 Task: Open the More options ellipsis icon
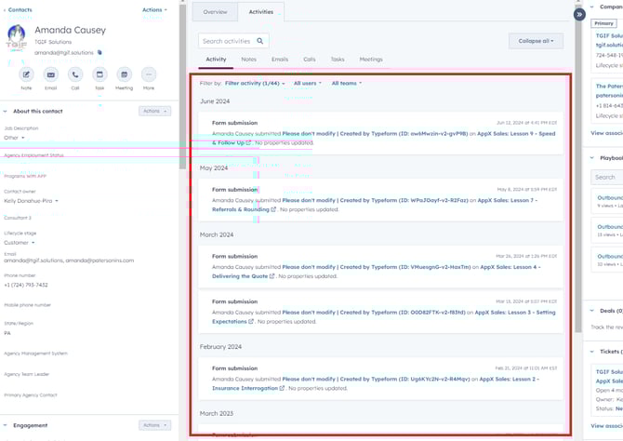149,74
